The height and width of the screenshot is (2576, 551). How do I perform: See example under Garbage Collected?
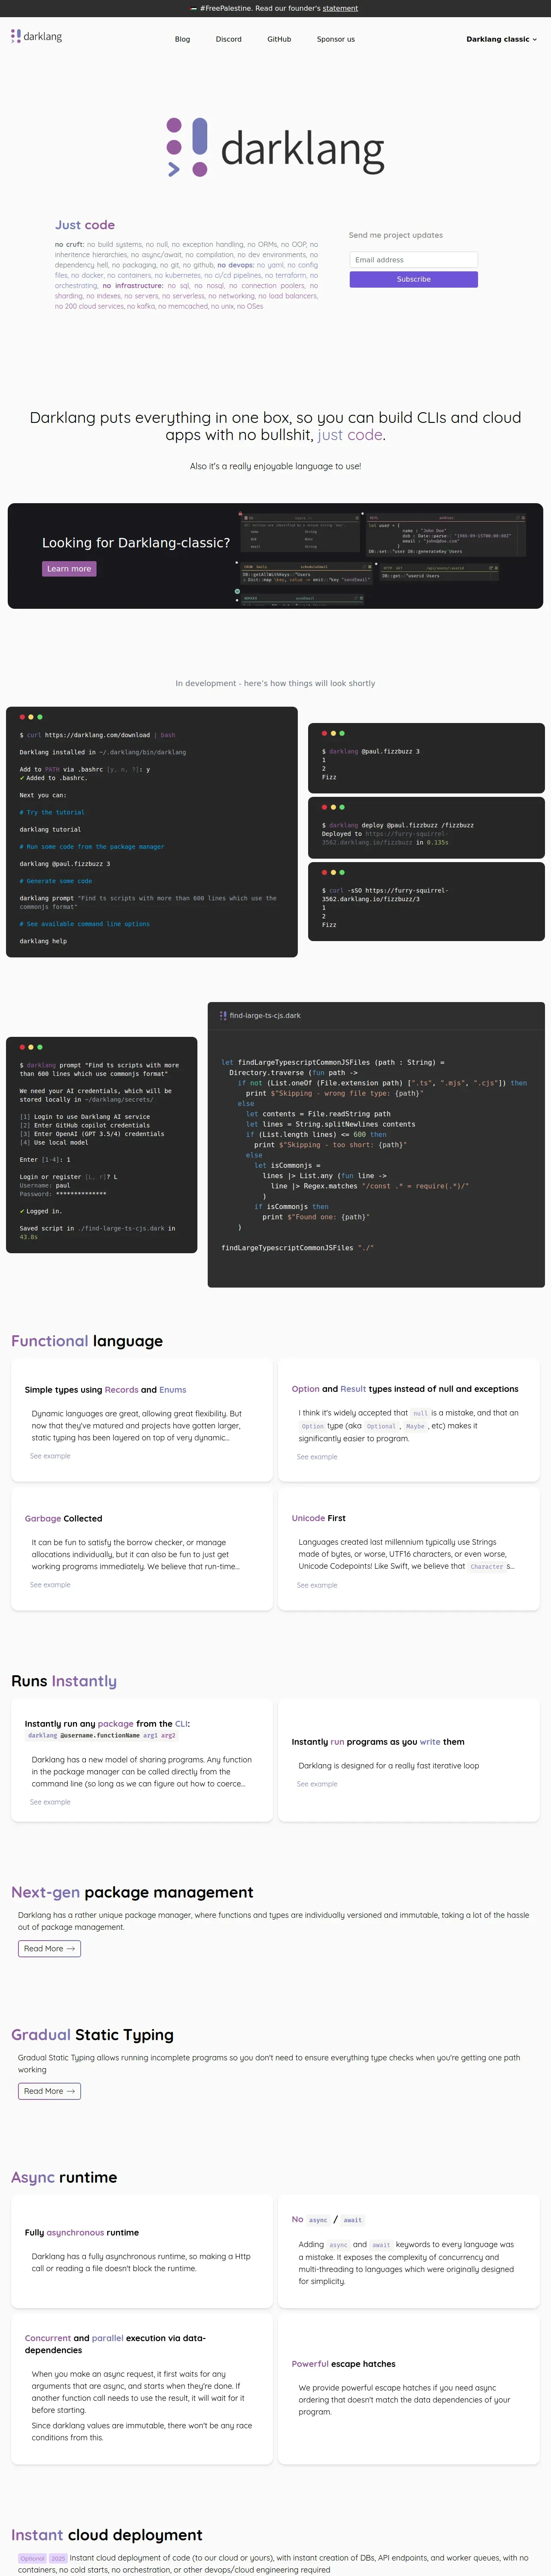click(x=50, y=1585)
